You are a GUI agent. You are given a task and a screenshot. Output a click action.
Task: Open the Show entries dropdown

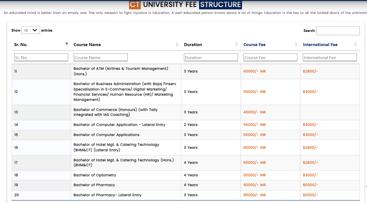[x=31, y=30]
